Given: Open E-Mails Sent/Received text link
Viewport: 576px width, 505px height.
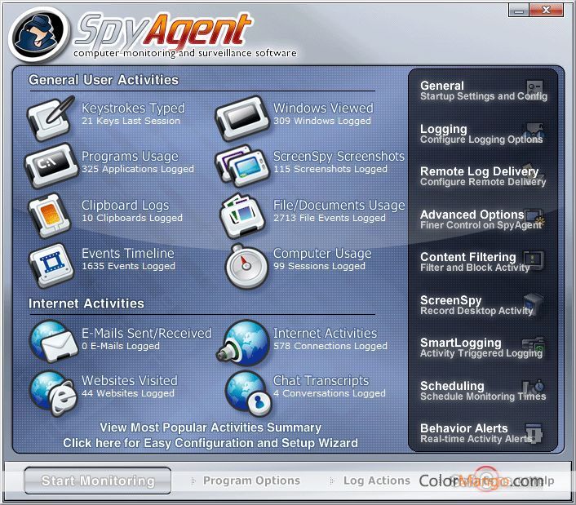Looking at the screenshot, I should (x=146, y=339).
